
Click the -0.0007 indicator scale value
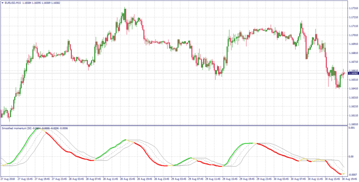[353, 175]
